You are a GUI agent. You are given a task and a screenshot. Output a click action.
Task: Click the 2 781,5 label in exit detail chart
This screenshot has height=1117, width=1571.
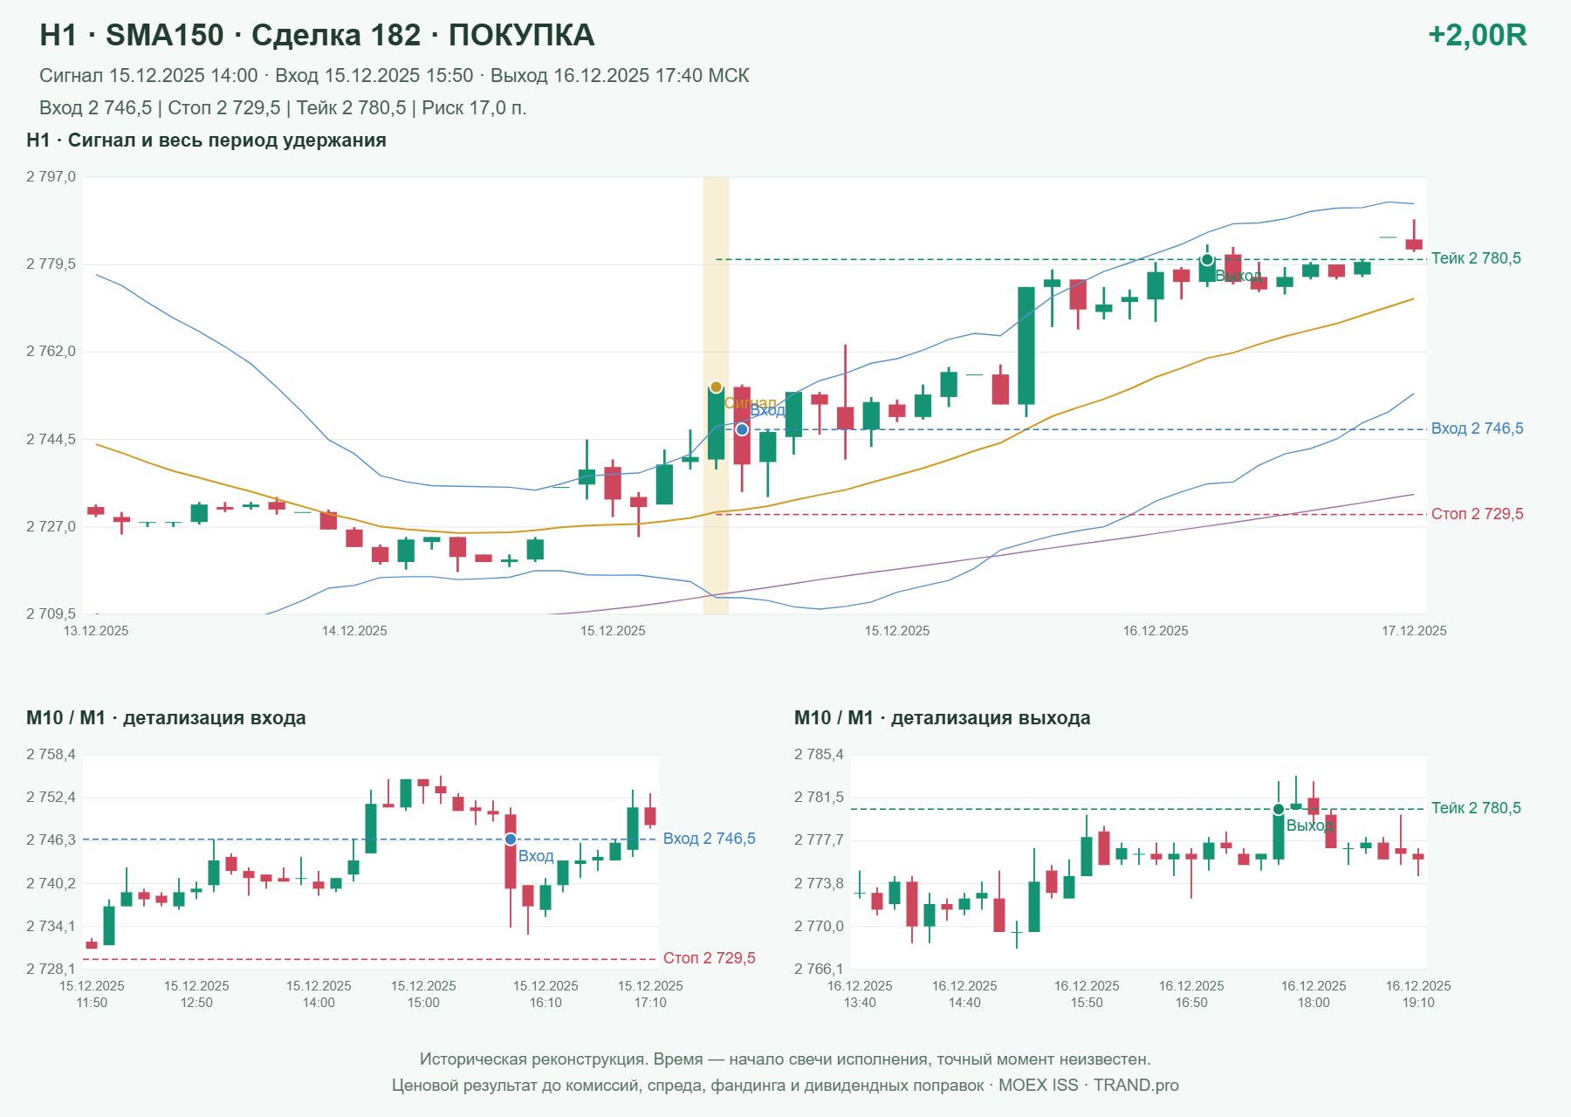[x=819, y=798]
